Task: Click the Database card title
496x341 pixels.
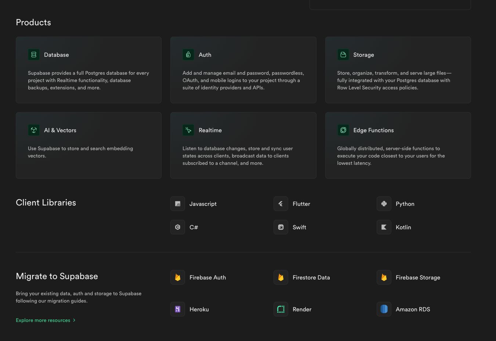Action: (57, 55)
